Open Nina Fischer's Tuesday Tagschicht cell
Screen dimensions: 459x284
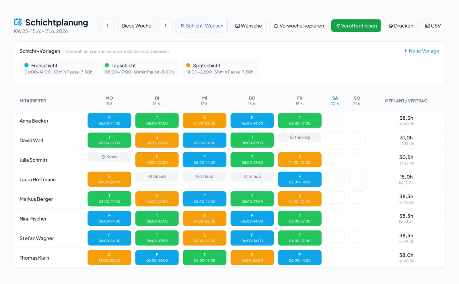157,218
